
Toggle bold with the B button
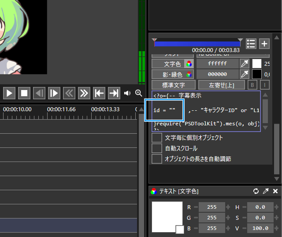252,85
